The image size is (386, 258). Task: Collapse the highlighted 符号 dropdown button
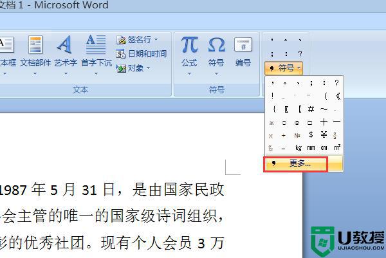click(284, 68)
